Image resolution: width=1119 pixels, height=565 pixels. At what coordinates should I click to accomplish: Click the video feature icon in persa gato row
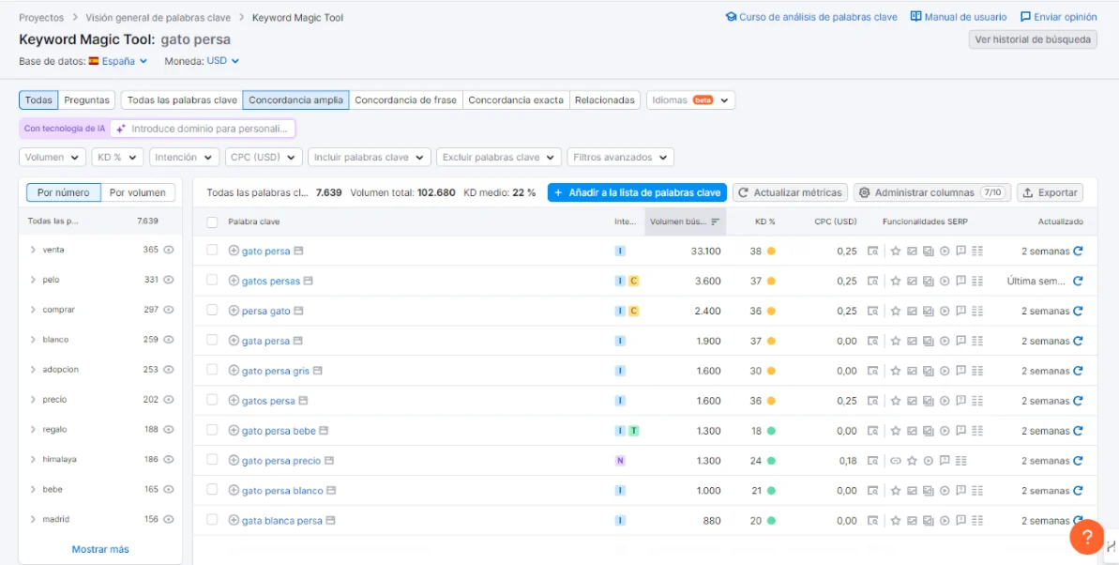coord(945,312)
